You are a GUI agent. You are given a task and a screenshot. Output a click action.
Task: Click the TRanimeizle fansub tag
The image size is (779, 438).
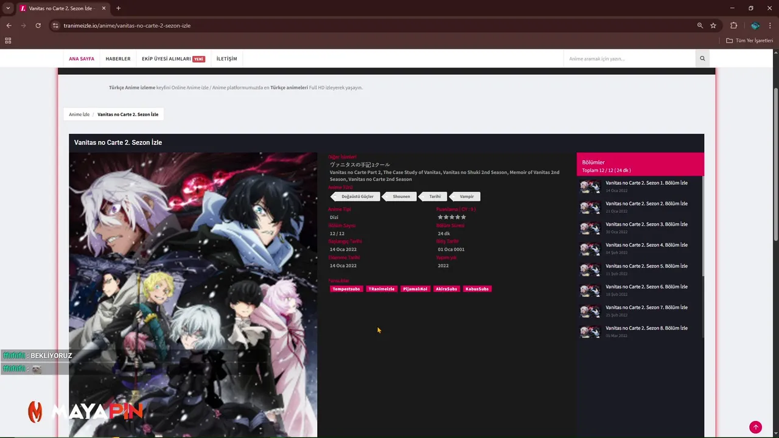[382, 289]
